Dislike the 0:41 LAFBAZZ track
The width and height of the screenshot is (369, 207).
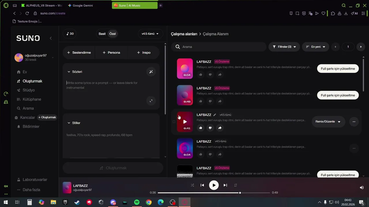coord(210,128)
